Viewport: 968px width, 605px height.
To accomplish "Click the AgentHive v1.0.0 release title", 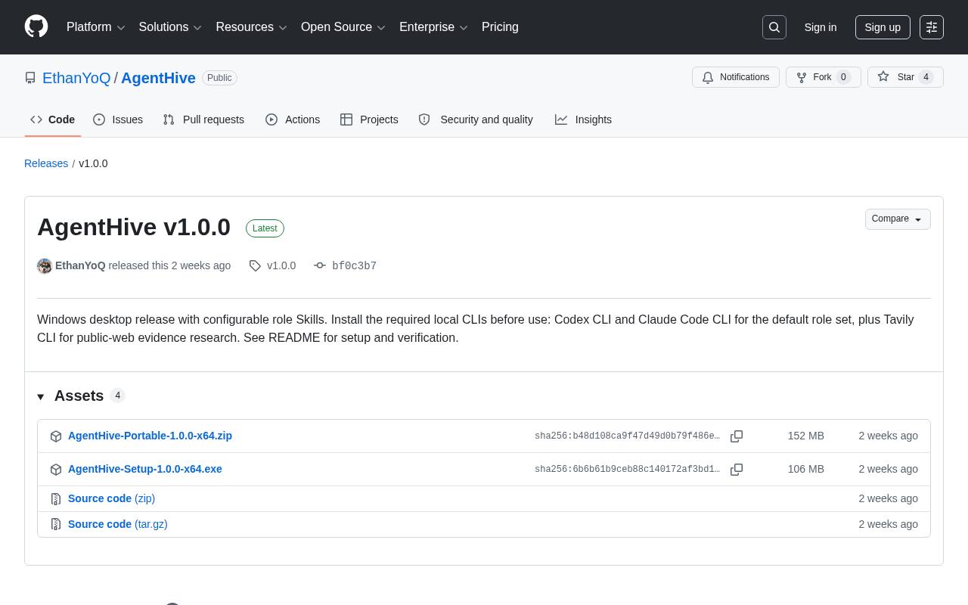I will pyautogui.click(x=134, y=227).
